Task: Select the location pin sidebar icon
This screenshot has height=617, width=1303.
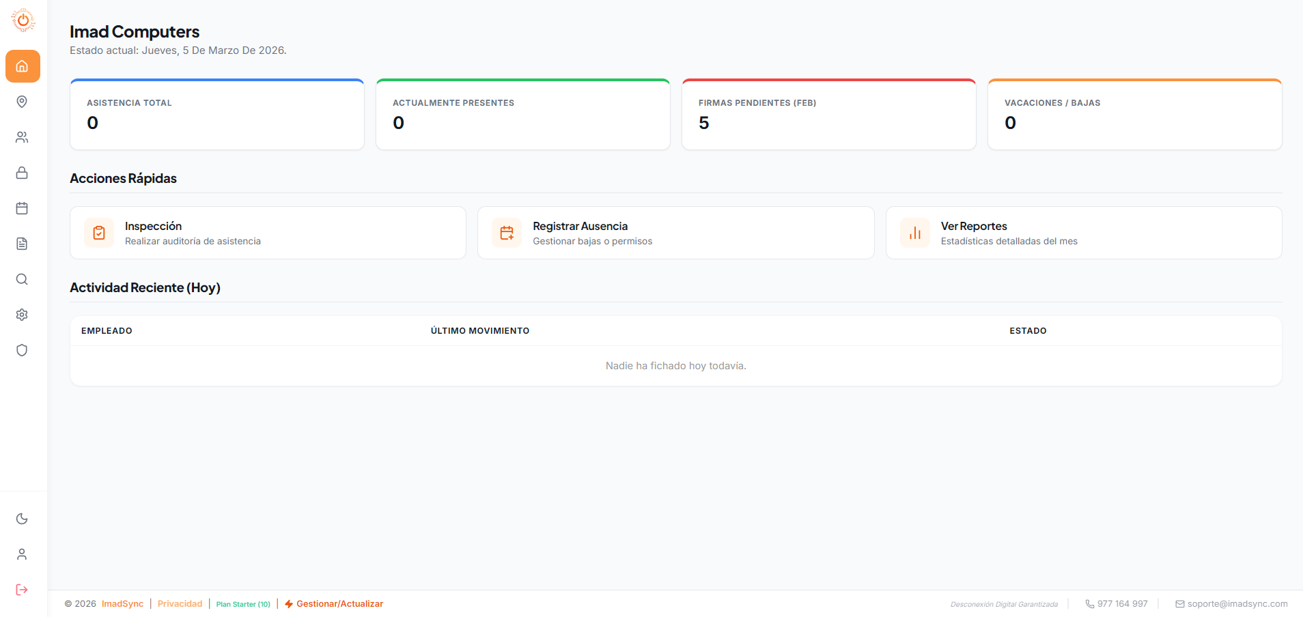Action: 22,102
